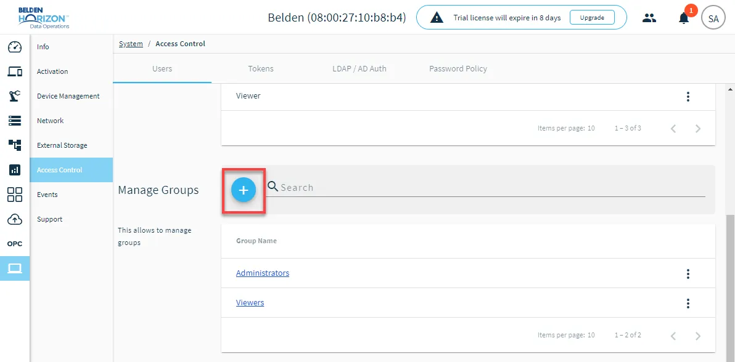The width and height of the screenshot is (735, 362).
Task: Open the SA user avatar menu
Action: click(x=713, y=18)
